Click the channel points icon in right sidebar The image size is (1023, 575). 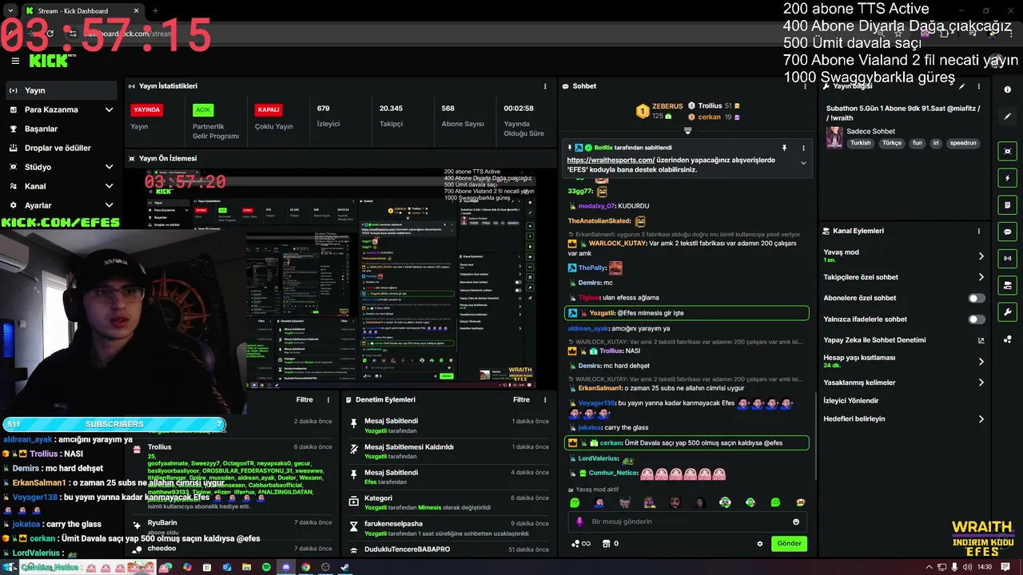point(1007,339)
